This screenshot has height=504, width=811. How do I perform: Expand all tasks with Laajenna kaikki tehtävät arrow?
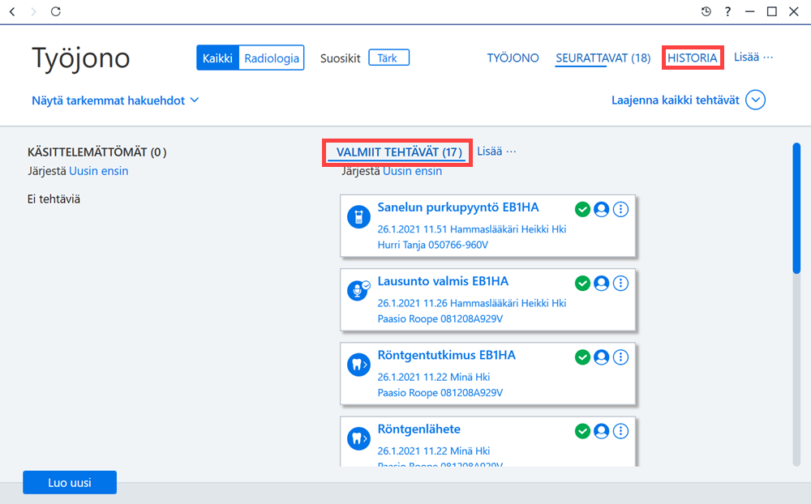point(755,100)
